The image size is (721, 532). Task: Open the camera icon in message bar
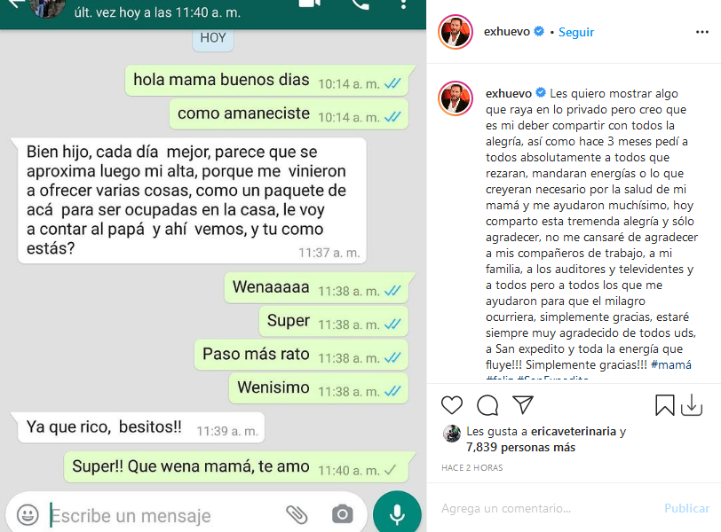pos(343,514)
